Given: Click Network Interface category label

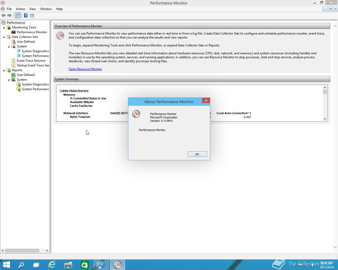Looking at the screenshot, I should click(76, 113).
